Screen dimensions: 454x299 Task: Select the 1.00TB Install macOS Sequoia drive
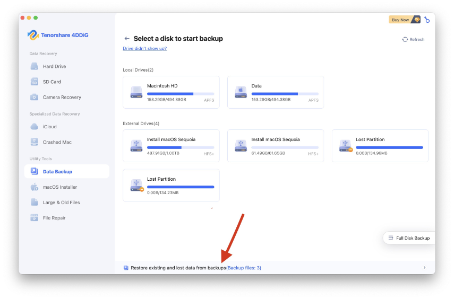coord(171,146)
